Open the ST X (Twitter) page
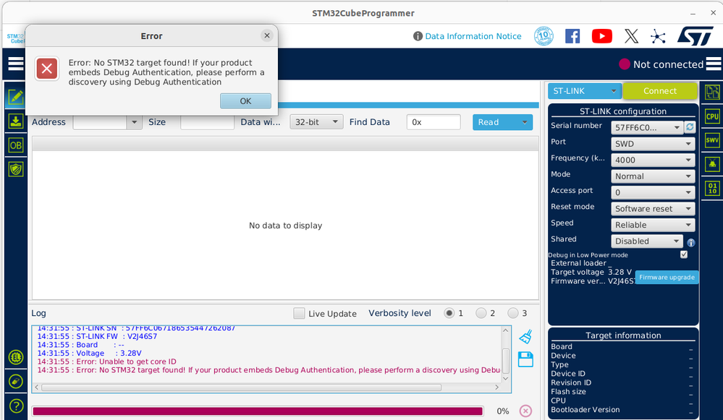This screenshot has width=723, height=420. pos(631,36)
